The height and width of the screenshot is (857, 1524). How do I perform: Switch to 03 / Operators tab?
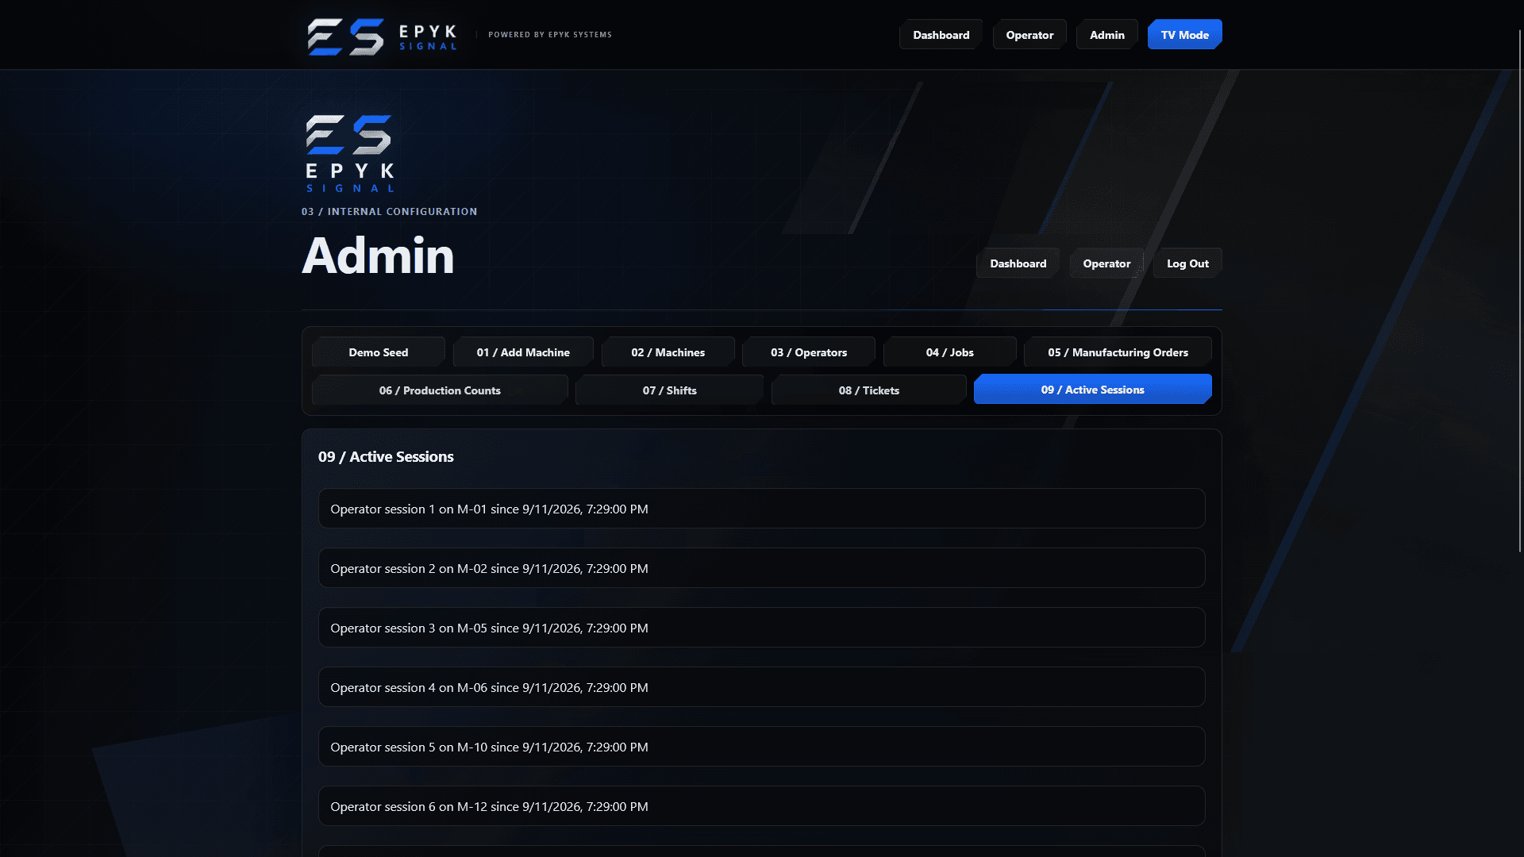click(808, 352)
